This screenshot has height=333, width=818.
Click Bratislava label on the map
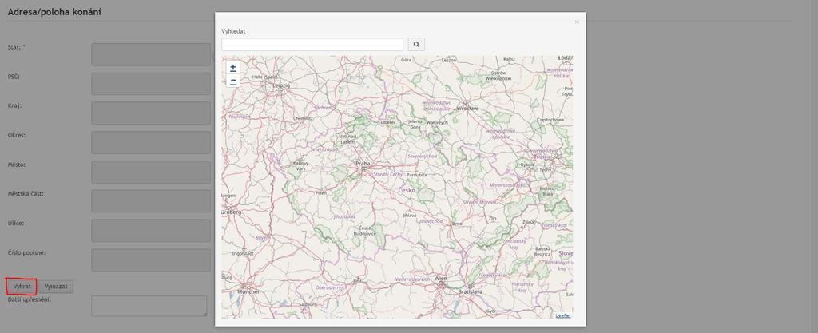point(471,291)
